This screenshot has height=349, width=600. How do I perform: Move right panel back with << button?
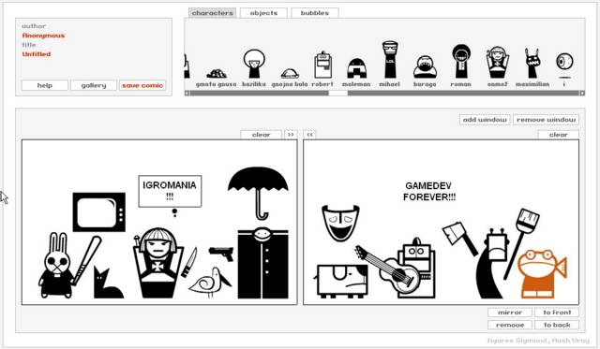(x=309, y=135)
